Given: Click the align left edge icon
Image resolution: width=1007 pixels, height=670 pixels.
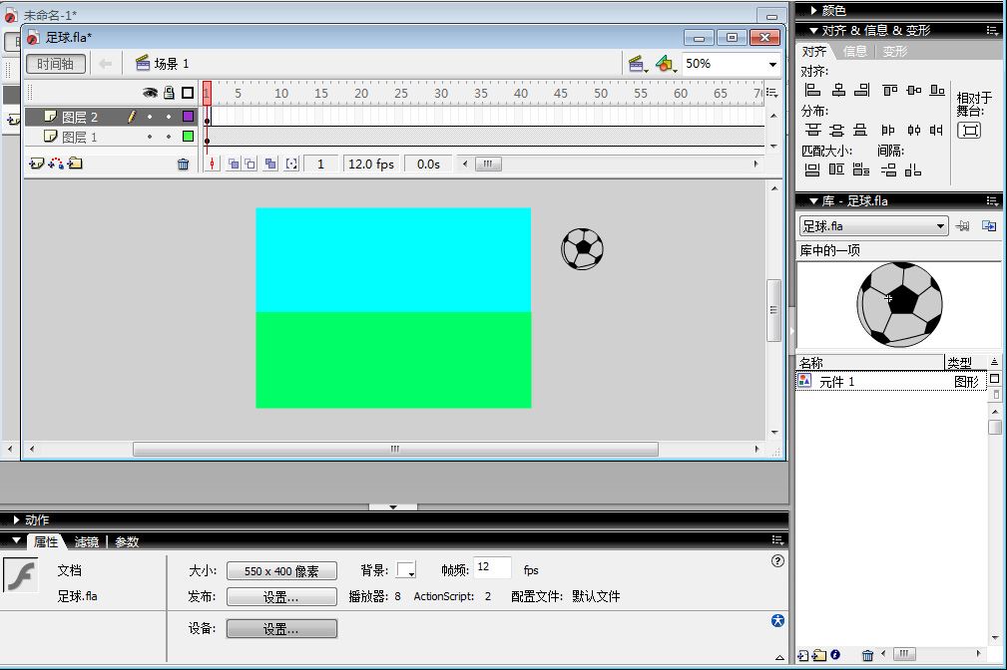Looking at the screenshot, I should pos(812,90).
